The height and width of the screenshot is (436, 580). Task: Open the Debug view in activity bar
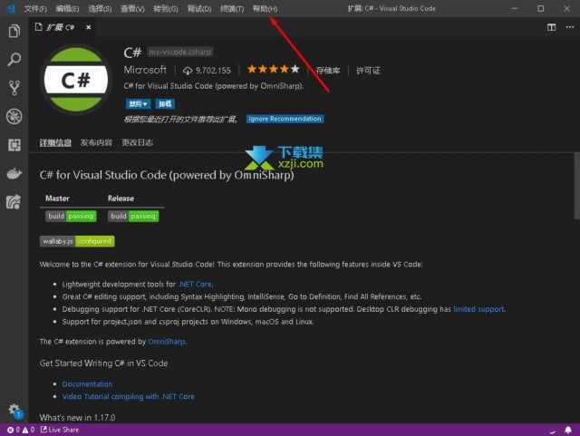coord(14,116)
